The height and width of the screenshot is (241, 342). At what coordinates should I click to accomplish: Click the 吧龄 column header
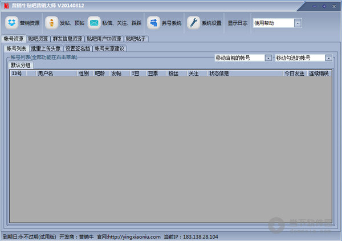pos(101,73)
